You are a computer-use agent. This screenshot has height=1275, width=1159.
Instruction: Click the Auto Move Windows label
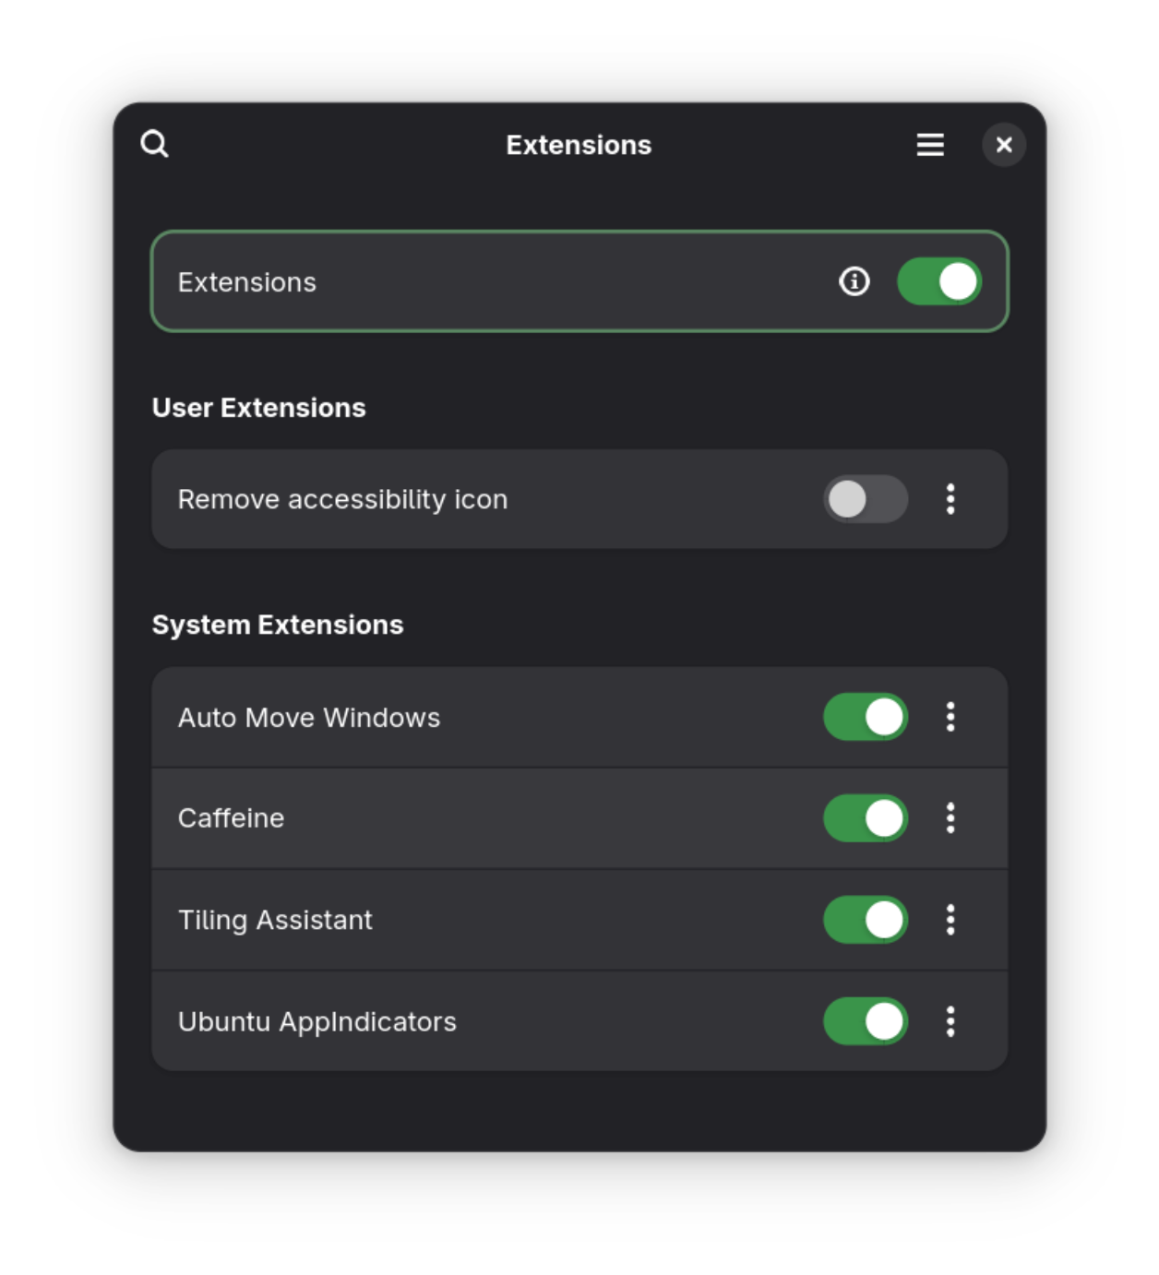click(x=309, y=718)
